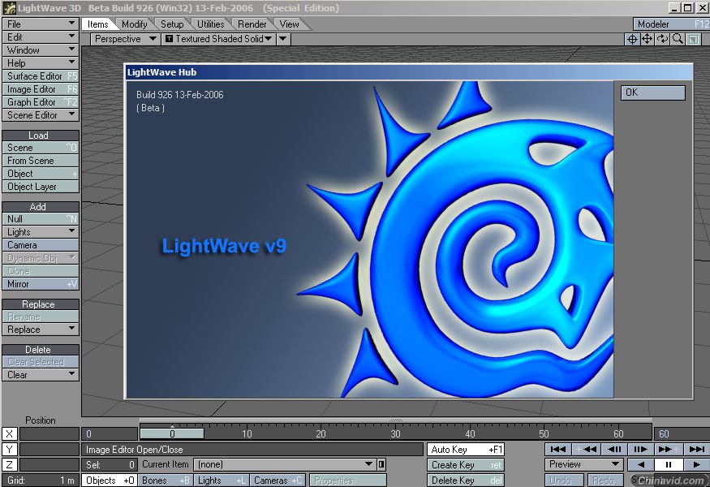Click the Object Layer button
Image resolution: width=710 pixels, height=487 pixels.
coord(41,187)
